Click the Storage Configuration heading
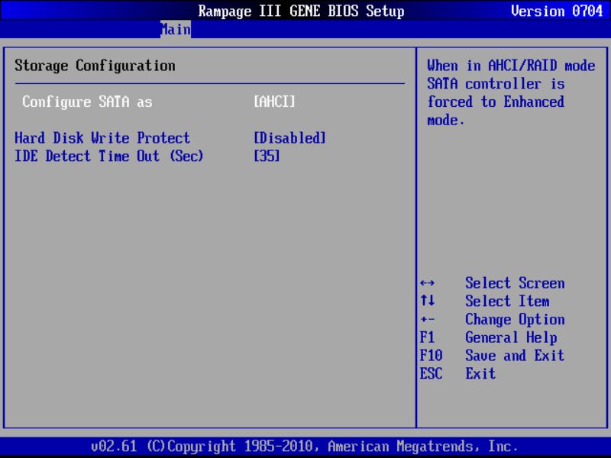This screenshot has width=611, height=458. 95,66
